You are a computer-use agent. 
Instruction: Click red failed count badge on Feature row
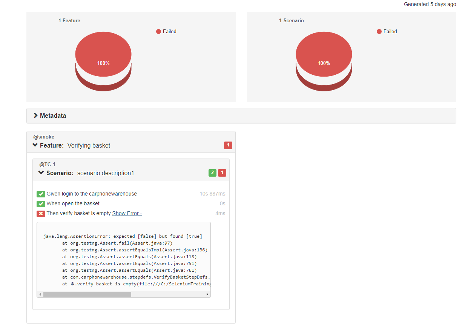[228, 145]
